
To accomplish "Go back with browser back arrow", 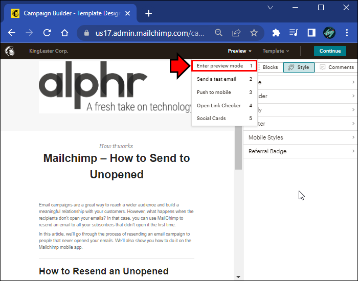I will (12, 33).
